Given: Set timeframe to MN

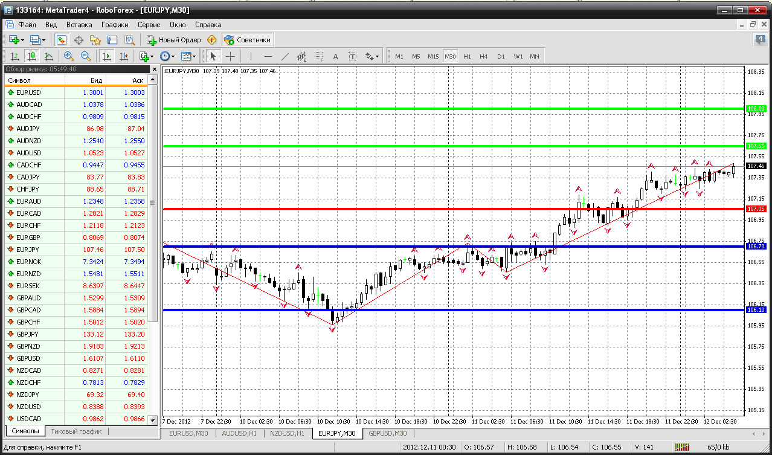Looking at the screenshot, I should pyautogui.click(x=535, y=56).
